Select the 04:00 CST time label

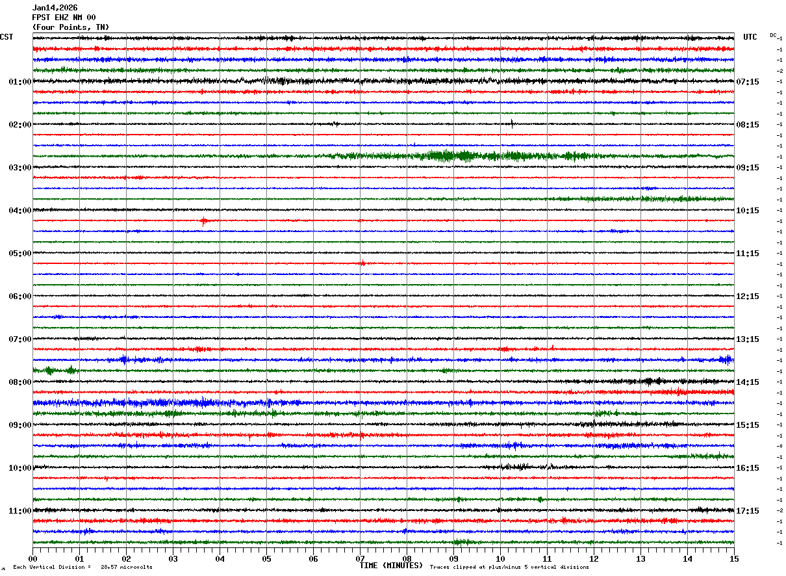point(20,211)
